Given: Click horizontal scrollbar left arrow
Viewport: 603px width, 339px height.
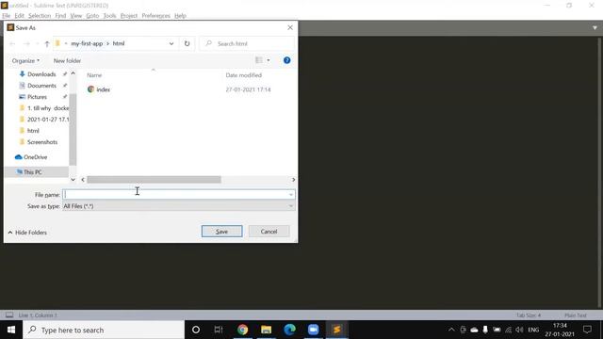Looking at the screenshot, I should coord(83,180).
